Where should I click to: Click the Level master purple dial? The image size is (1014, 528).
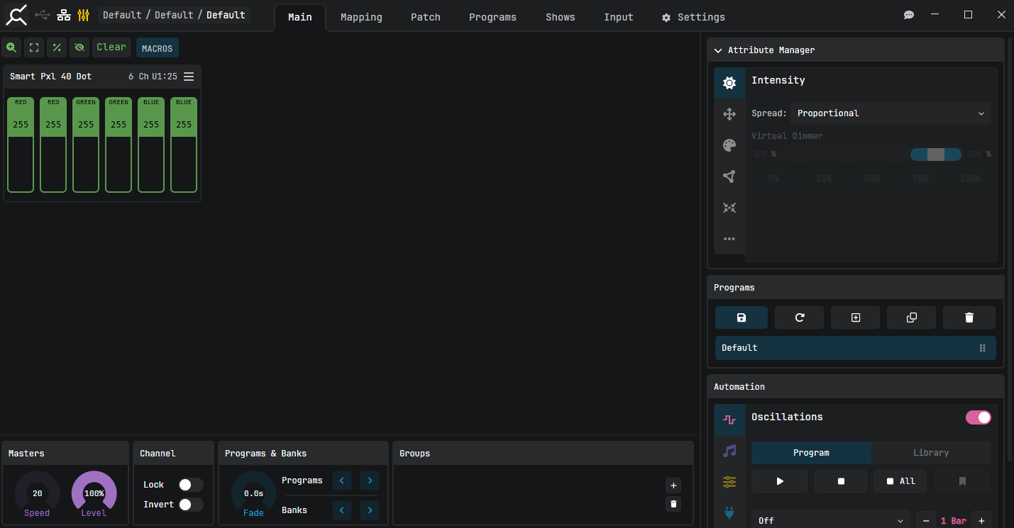[x=94, y=493]
